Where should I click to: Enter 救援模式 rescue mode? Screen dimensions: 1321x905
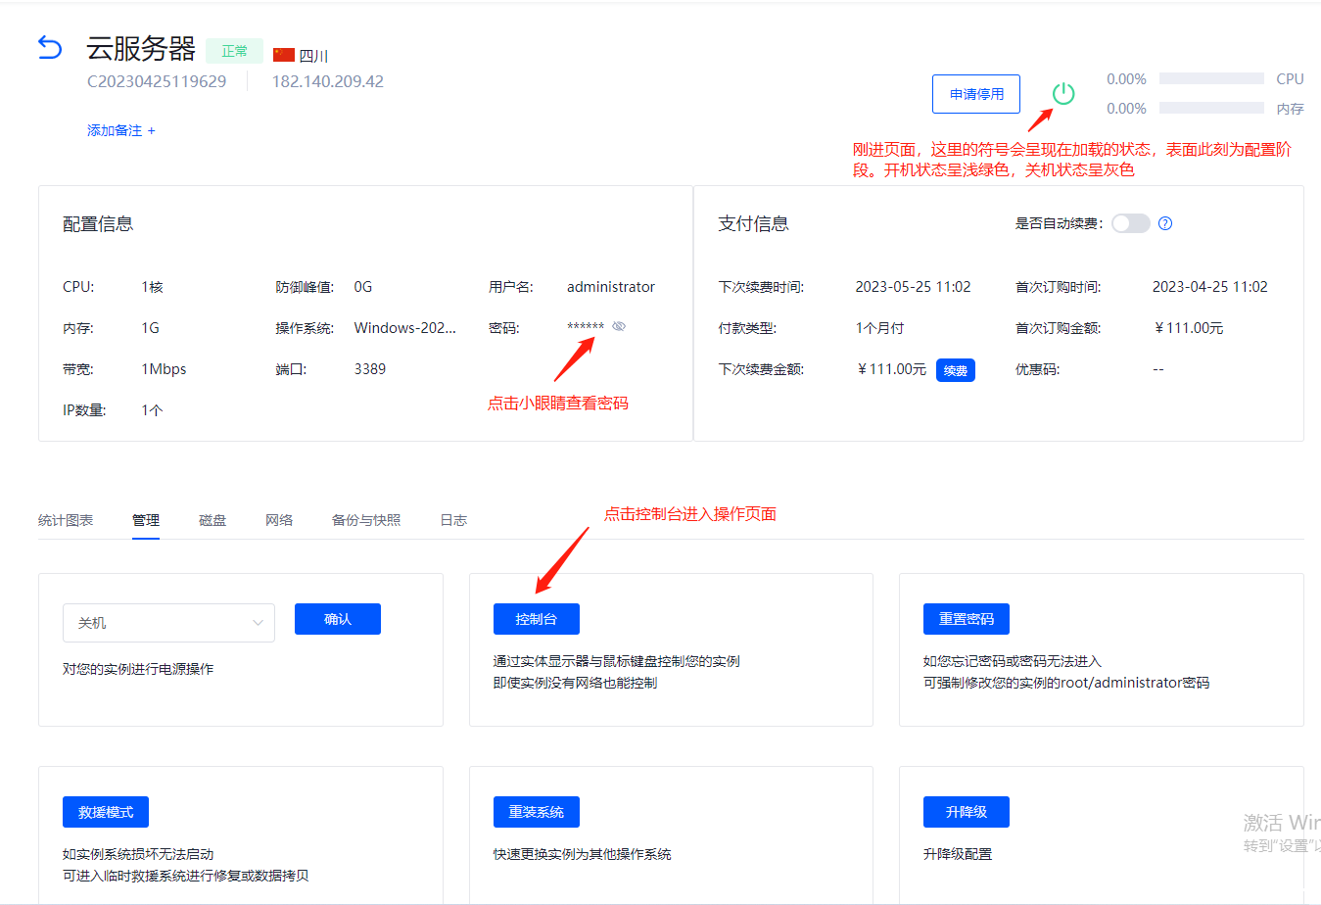[105, 811]
